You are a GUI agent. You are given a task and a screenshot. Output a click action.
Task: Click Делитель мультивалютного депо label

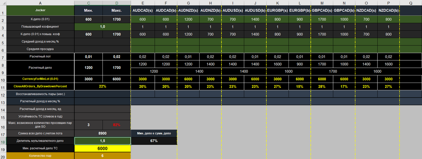pos(40,141)
